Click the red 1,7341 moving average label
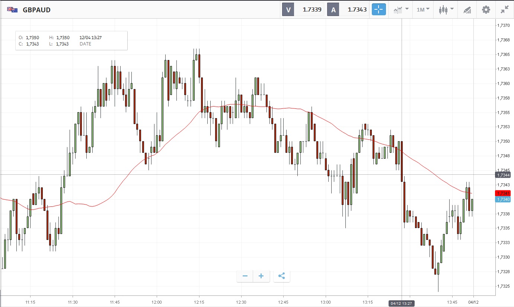 (x=503, y=193)
